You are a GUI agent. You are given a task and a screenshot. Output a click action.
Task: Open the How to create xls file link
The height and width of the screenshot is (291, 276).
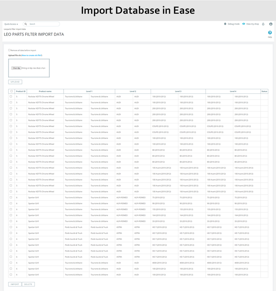pyautogui.click(x=32, y=55)
